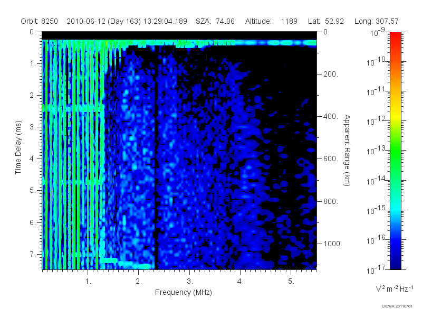422x317 pixels.
Task: Click the '1.' tick on the frequency axis
Action: tap(88, 282)
